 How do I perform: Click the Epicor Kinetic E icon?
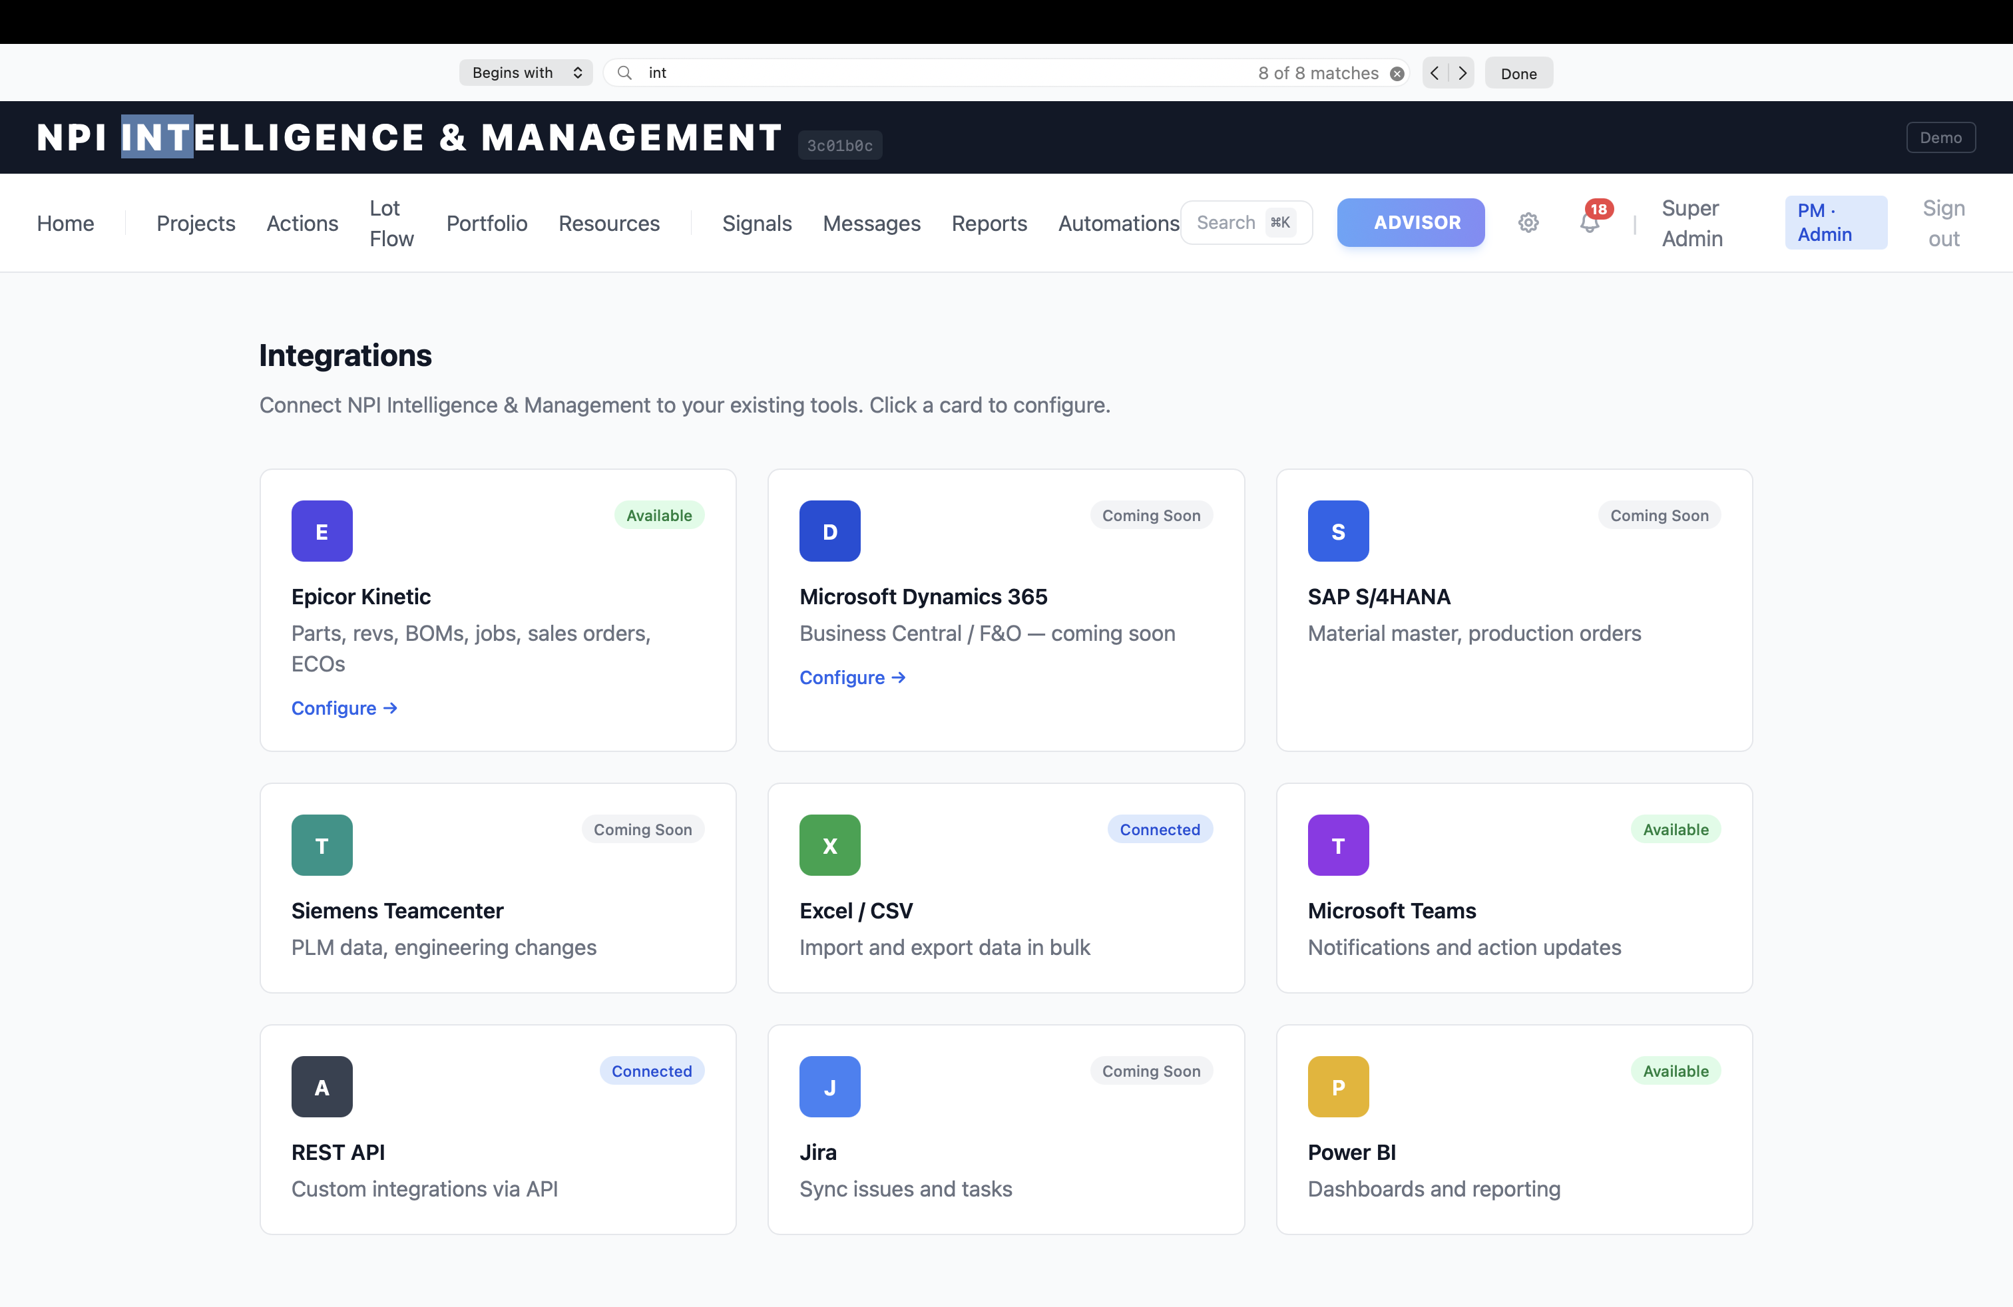(x=322, y=531)
